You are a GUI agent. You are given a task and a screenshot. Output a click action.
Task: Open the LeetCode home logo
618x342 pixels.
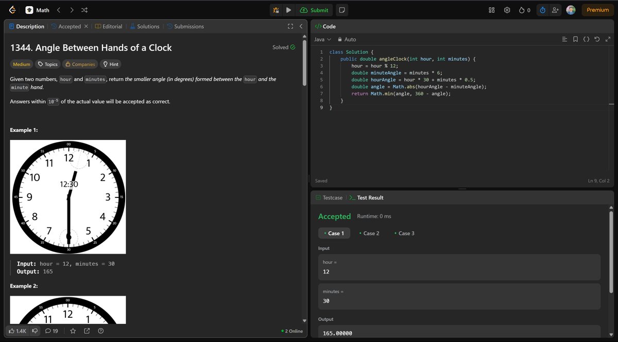coord(12,10)
